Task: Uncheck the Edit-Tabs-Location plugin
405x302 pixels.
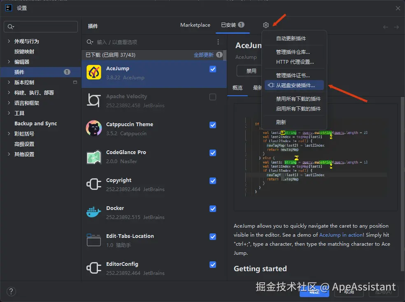Action: 213,237
